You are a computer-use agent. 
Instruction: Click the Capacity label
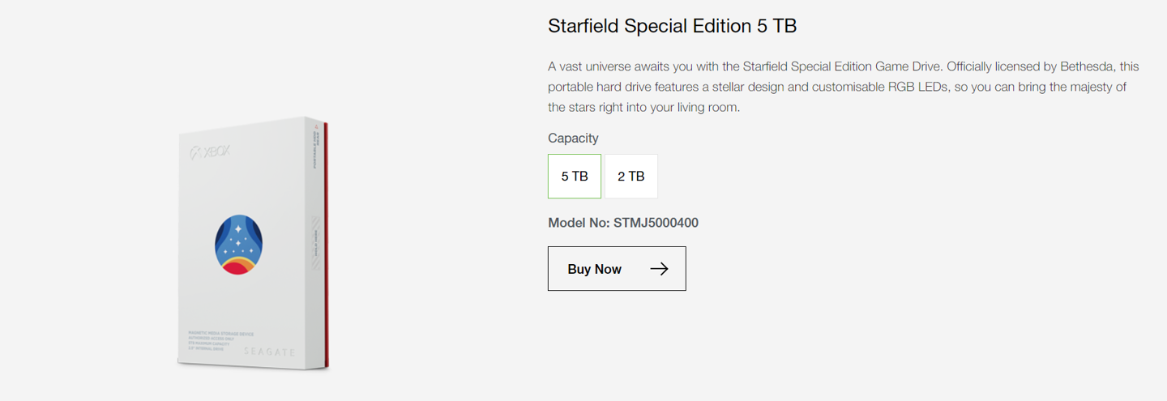[573, 138]
